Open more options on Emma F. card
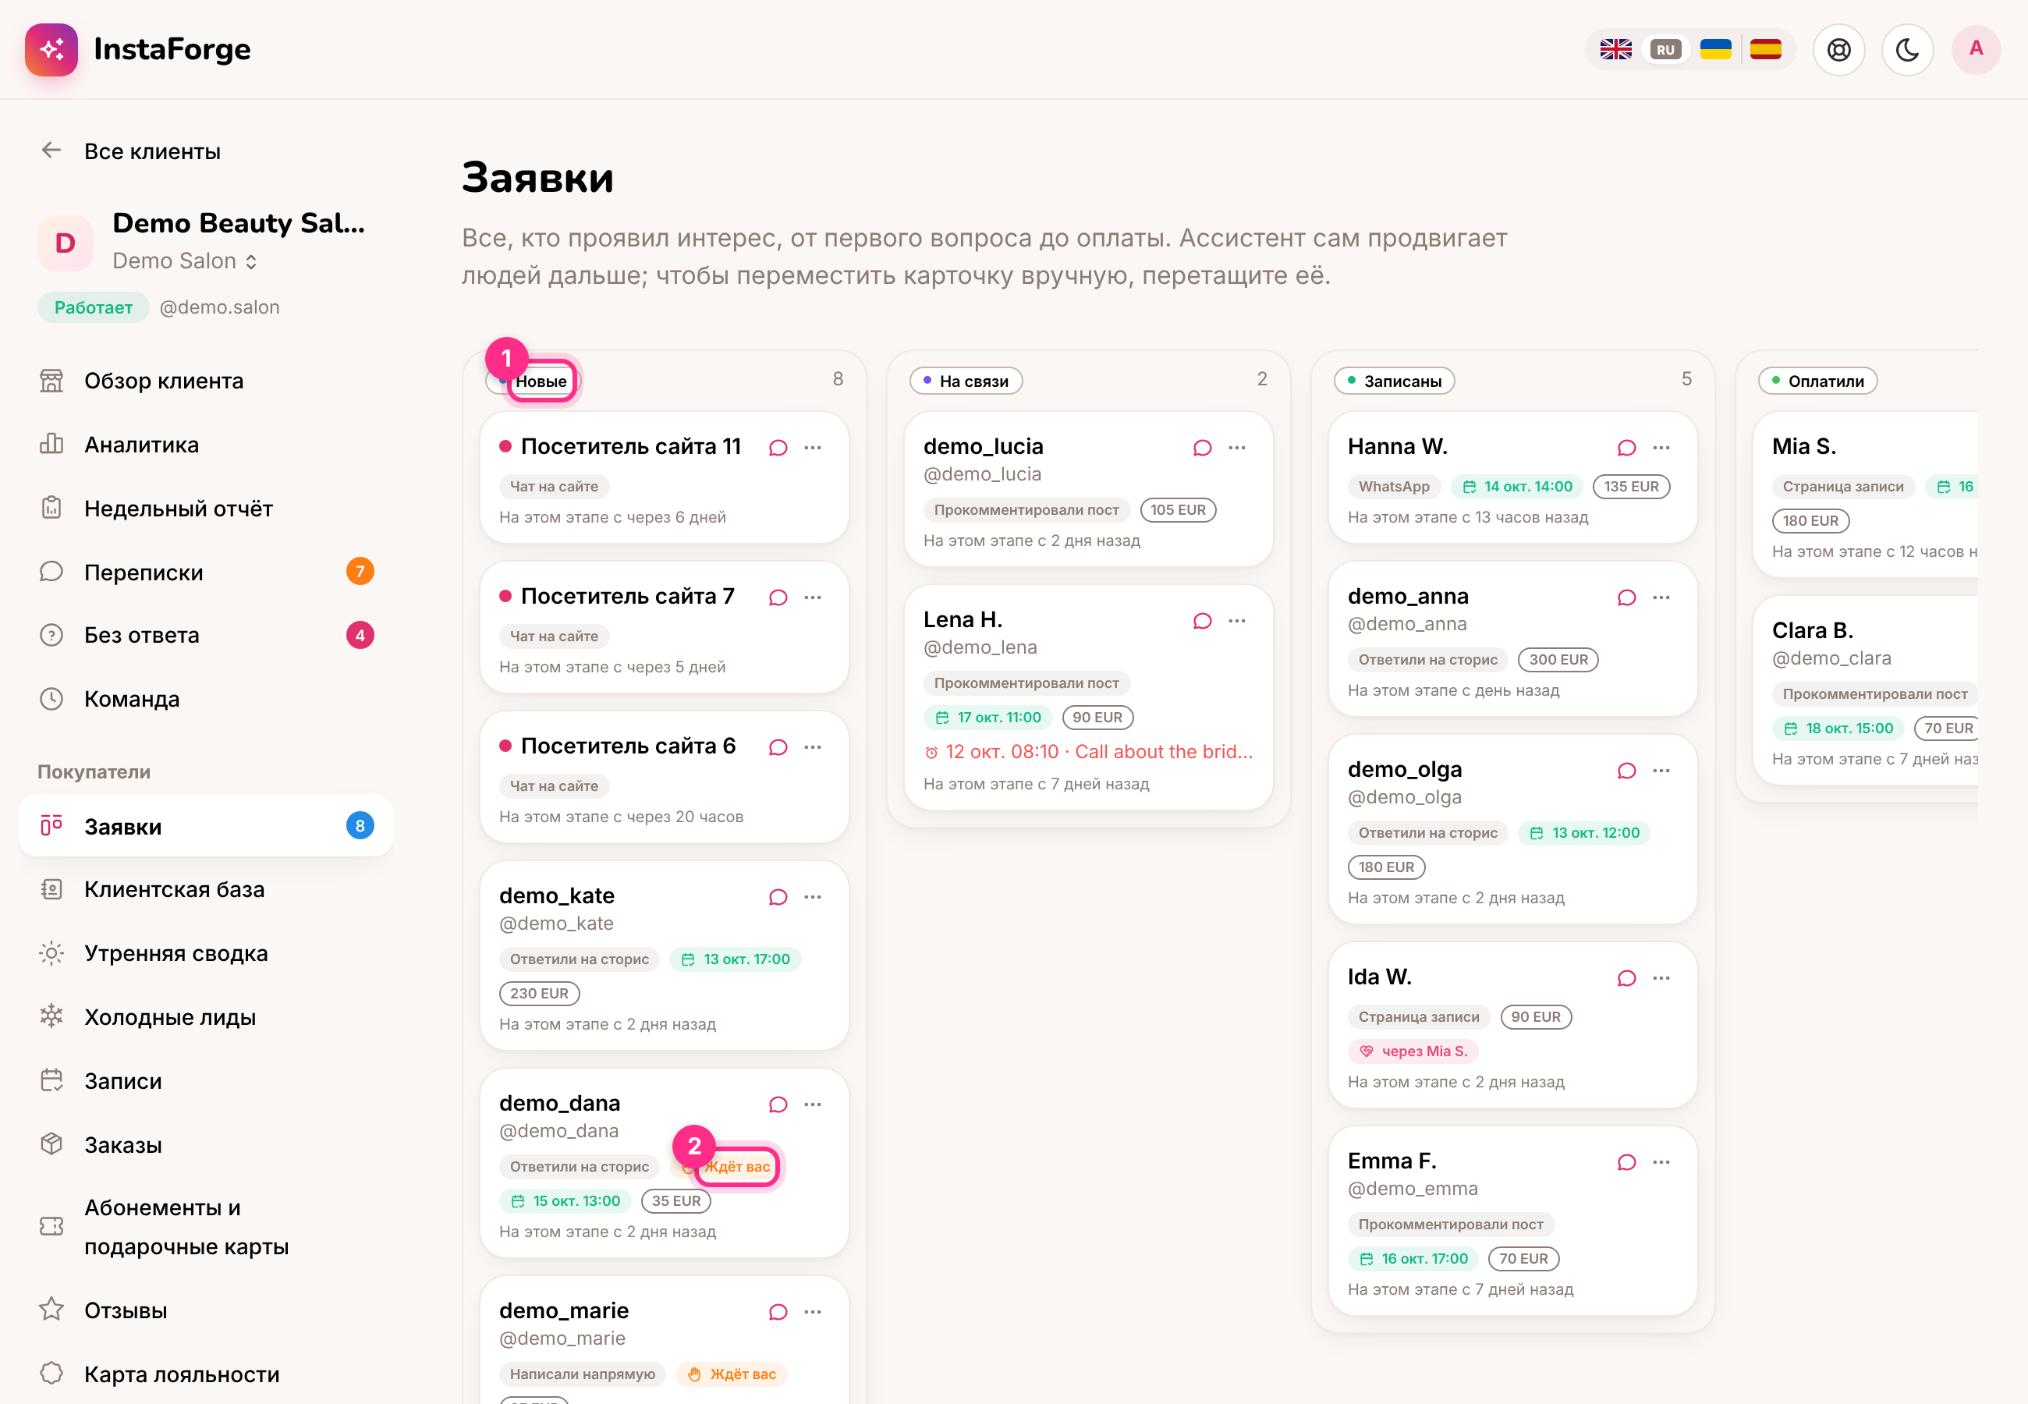Viewport: 2028px width, 1404px height. pos(1661,1162)
